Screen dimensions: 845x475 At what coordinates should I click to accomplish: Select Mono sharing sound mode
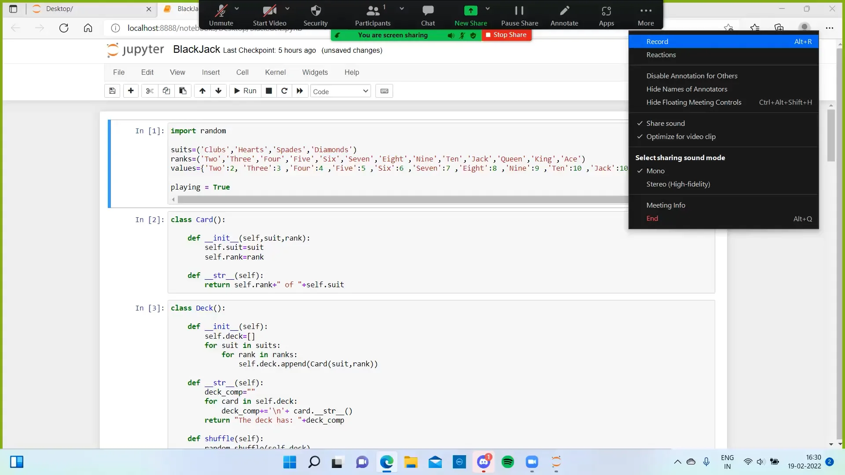pyautogui.click(x=724, y=171)
